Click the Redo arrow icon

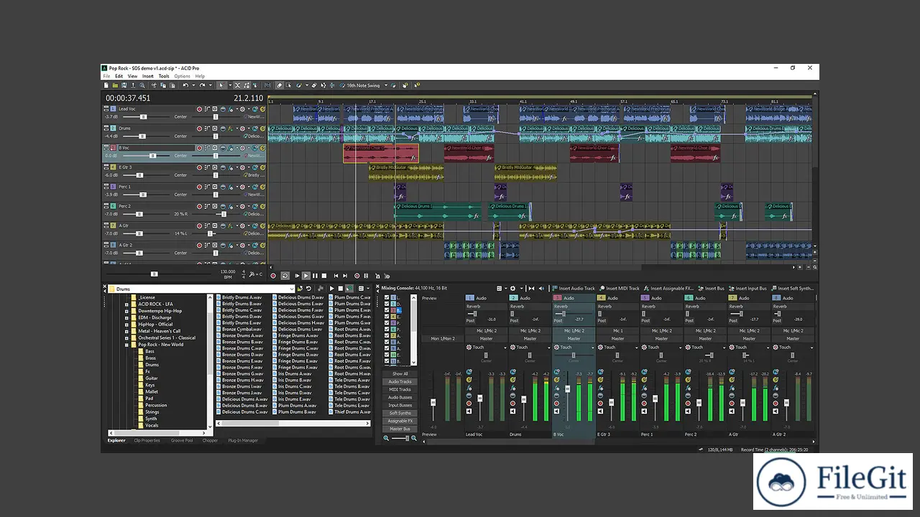tap(202, 85)
